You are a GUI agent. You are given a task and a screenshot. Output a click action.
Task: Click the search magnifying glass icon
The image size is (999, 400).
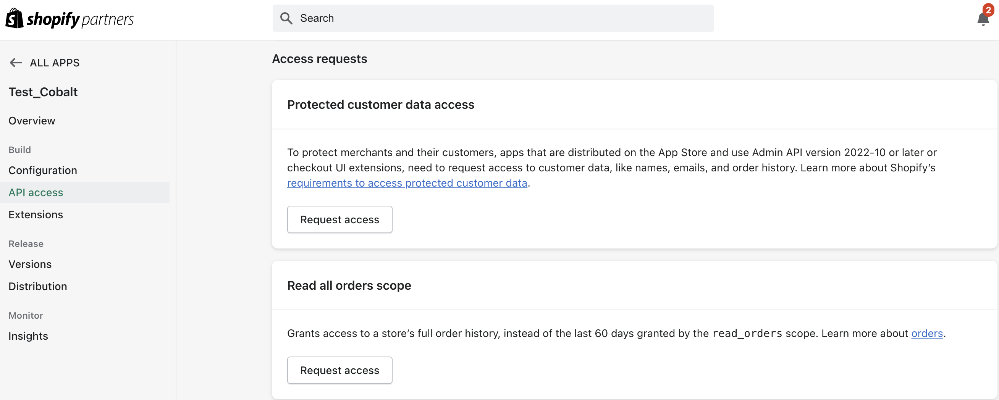(286, 18)
